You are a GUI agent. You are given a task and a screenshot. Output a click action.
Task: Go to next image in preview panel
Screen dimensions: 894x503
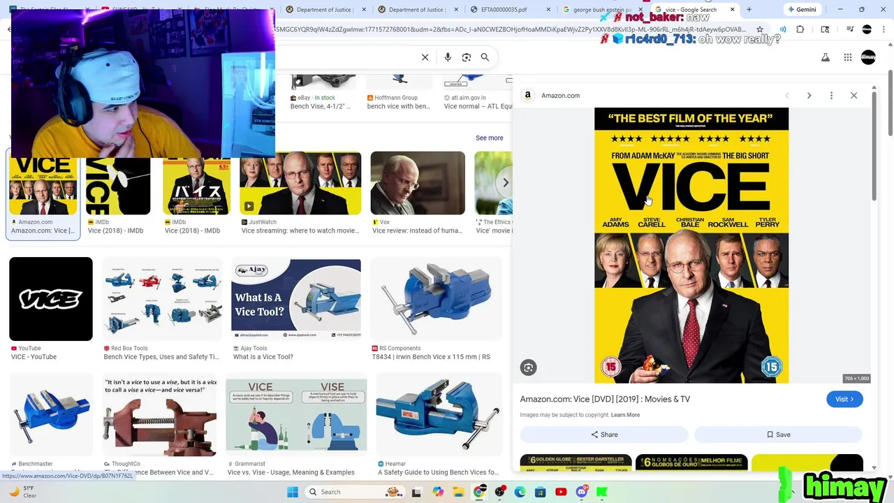tap(809, 95)
